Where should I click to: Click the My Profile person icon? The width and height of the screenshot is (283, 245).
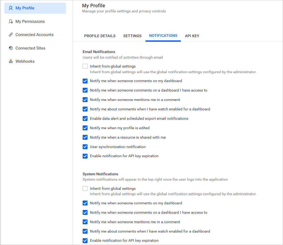(x=11, y=8)
